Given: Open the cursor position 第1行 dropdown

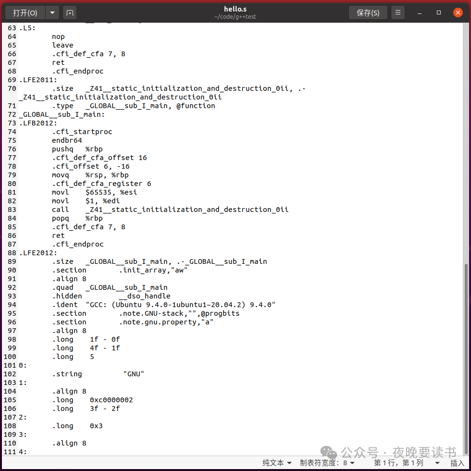Looking at the screenshot, I should point(407,462).
